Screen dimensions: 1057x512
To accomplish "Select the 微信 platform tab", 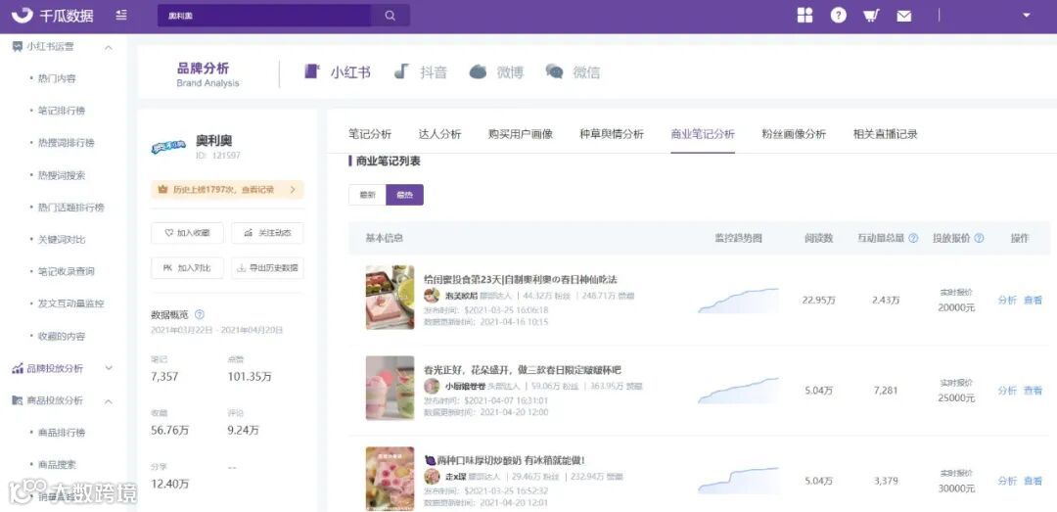I will [573, 72].
